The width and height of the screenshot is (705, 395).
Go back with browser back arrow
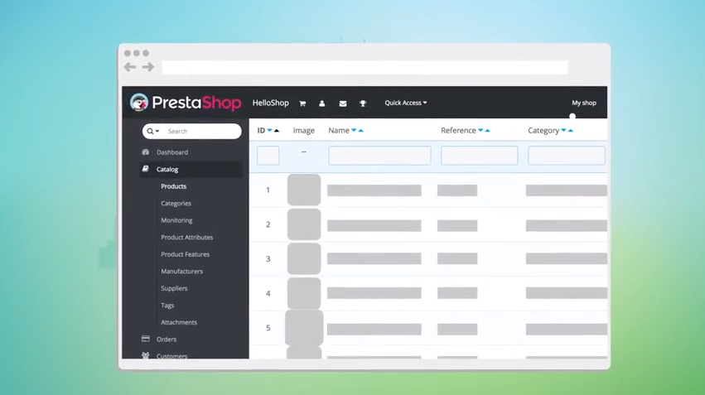(x=130, y=67)
